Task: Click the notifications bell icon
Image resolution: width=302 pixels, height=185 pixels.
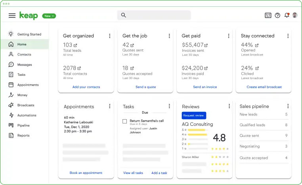Action: [x=287, y=15]
